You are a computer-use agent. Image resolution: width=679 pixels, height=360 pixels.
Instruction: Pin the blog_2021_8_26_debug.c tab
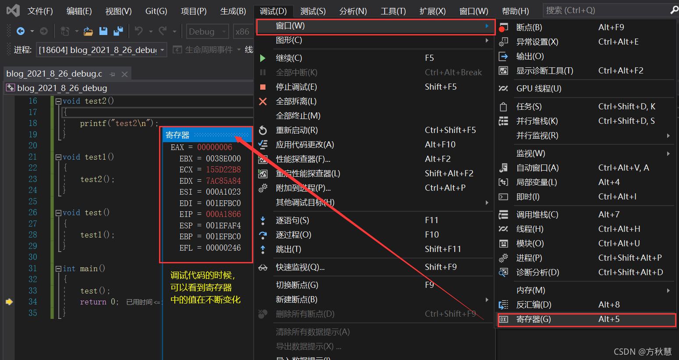point(112,74)
